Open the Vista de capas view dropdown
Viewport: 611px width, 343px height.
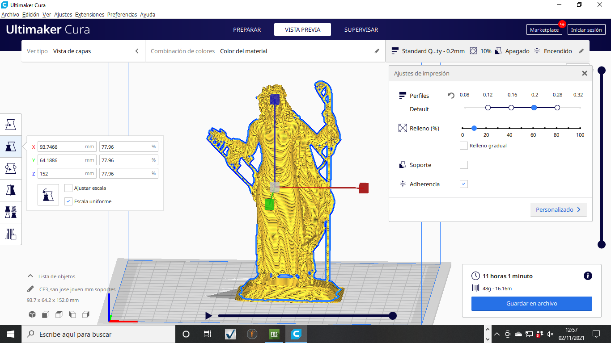[x=83, y=51]
